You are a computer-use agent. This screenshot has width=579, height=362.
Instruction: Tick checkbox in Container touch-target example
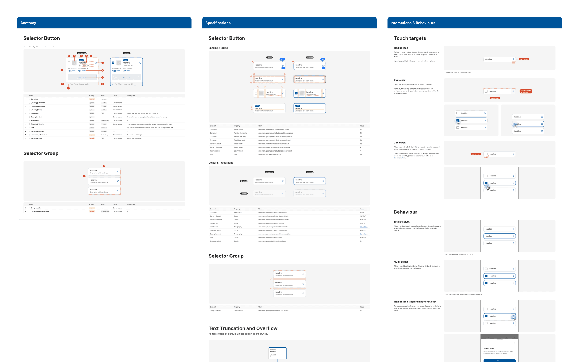[486, 91]
